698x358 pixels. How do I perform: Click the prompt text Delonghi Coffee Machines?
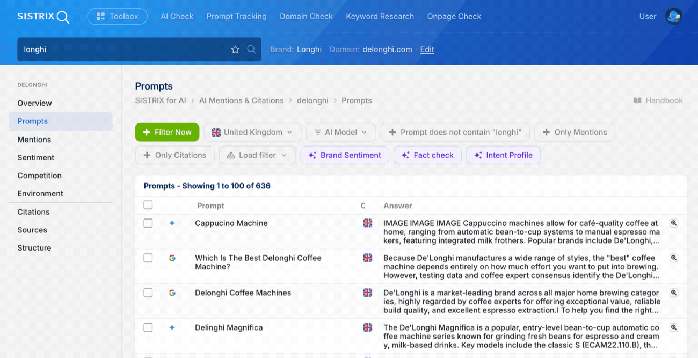click(243, 293)
